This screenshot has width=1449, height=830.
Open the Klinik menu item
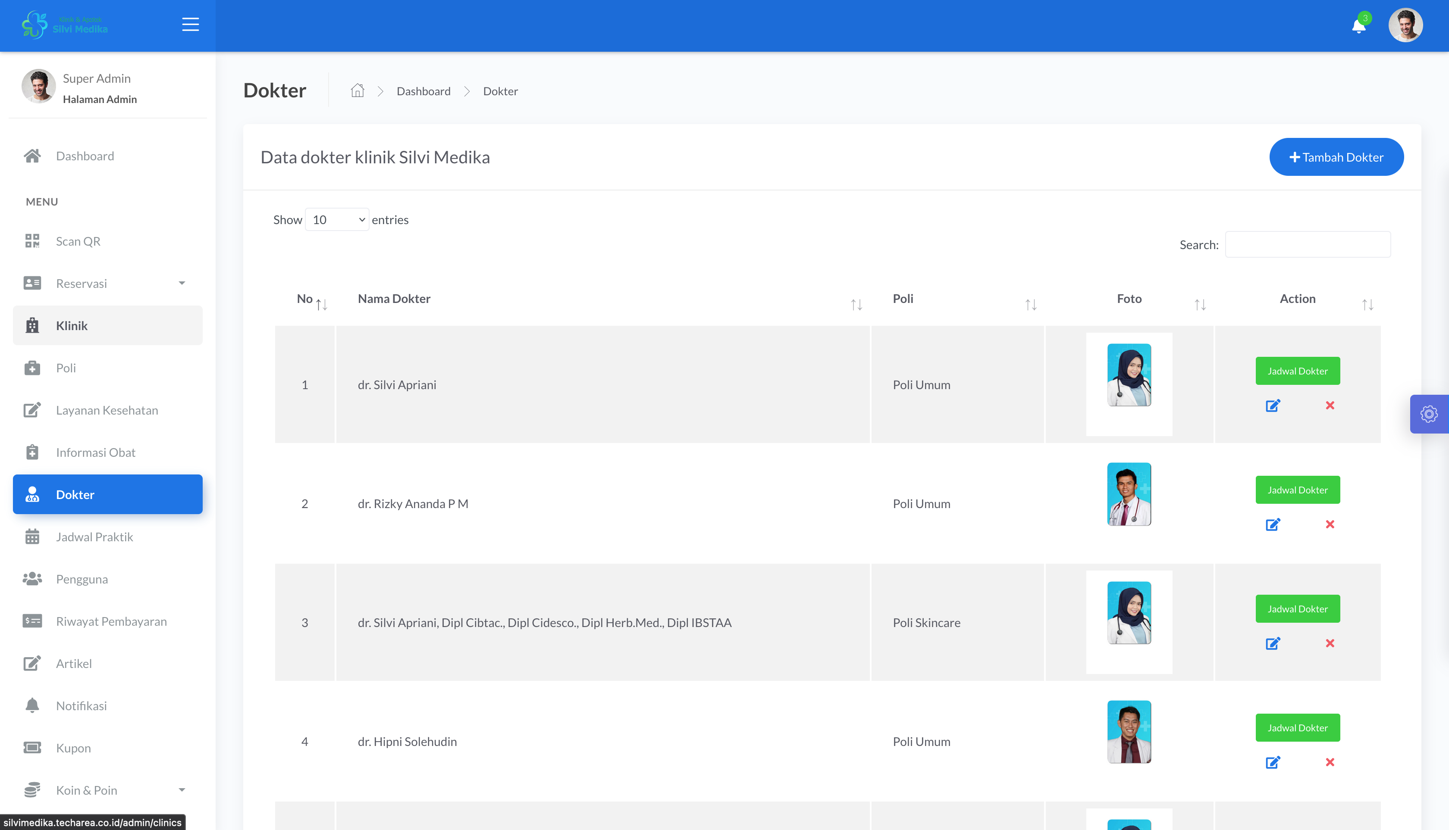pyautogui.click(x=107, y=325)
